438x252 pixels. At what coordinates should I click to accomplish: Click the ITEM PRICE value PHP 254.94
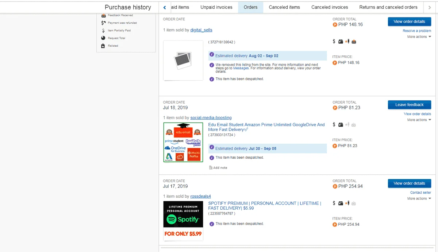(x=349, y=224)
